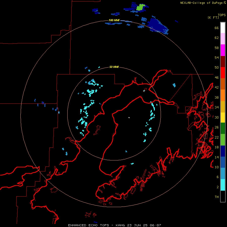Click the ENHANCED ECHO TOPS caption text
227x227 pixels.
pos(89,225)
